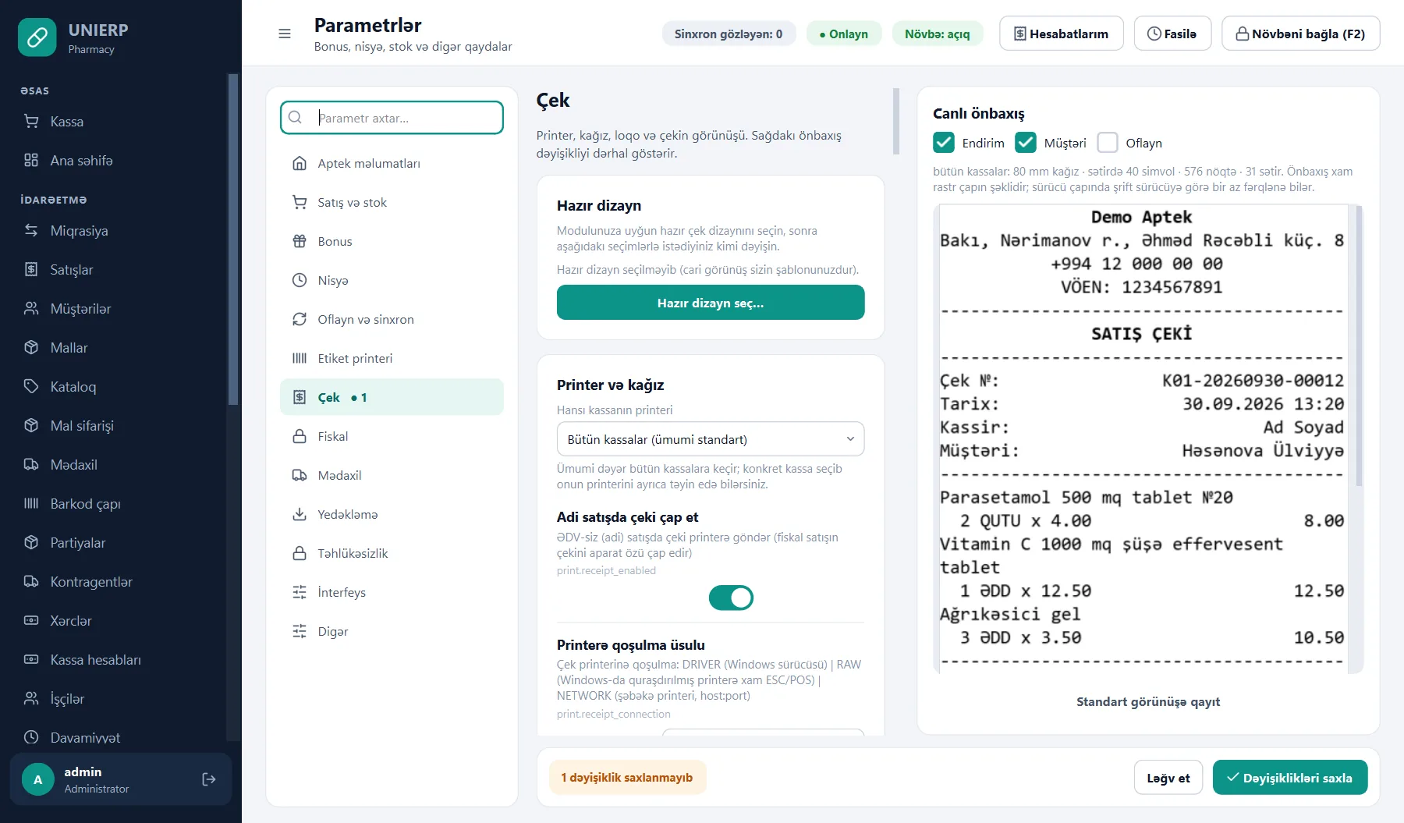Click the Kataloq tag icon
This screenshot has width=1404, height=823.
point(31,387)
